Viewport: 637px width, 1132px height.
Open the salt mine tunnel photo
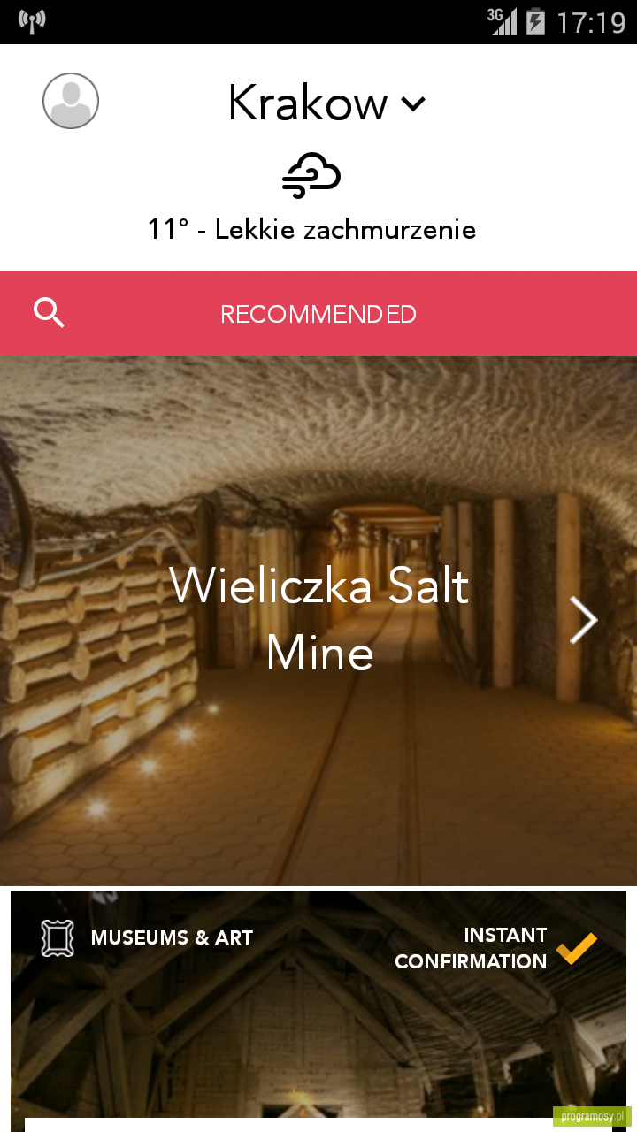[318, 621]
